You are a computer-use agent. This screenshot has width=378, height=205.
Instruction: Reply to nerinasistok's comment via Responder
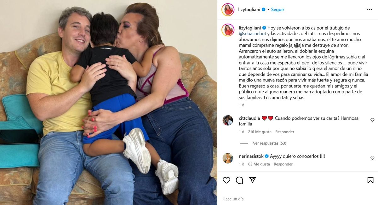pos(283,164)
